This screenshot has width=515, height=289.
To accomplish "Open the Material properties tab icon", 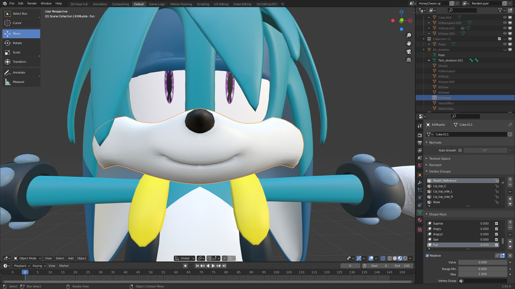I will (420, 220).
